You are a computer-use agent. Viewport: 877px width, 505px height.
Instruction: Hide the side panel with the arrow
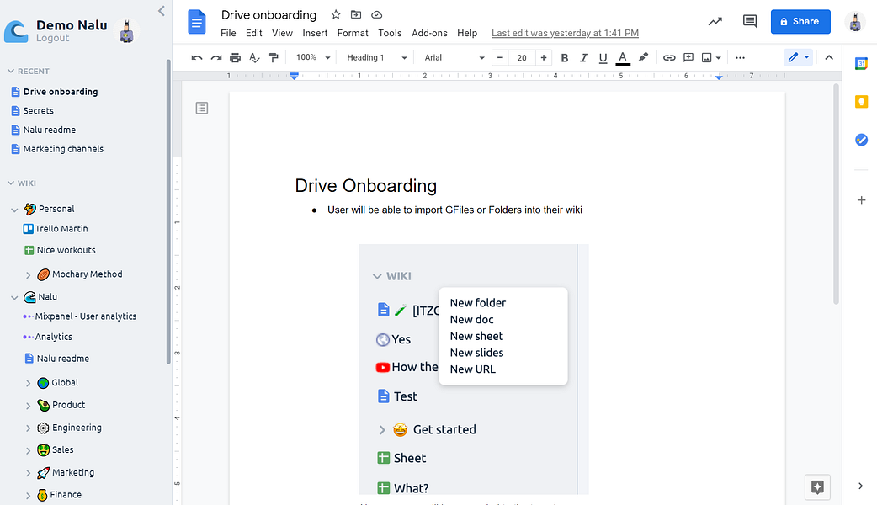click(x=860, y=486)
